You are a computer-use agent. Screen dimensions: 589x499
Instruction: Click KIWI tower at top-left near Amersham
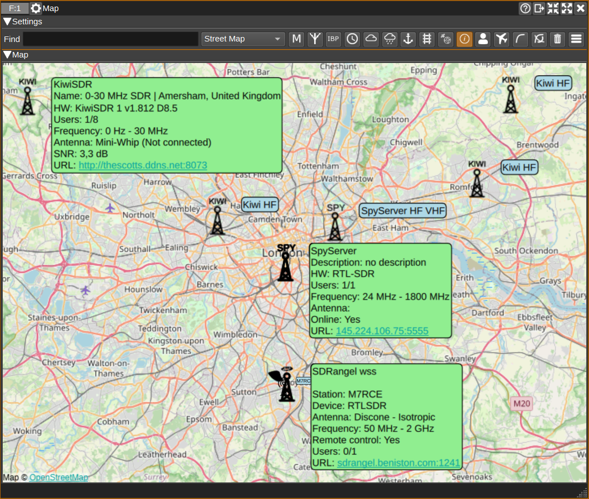(x=28, y=101)
